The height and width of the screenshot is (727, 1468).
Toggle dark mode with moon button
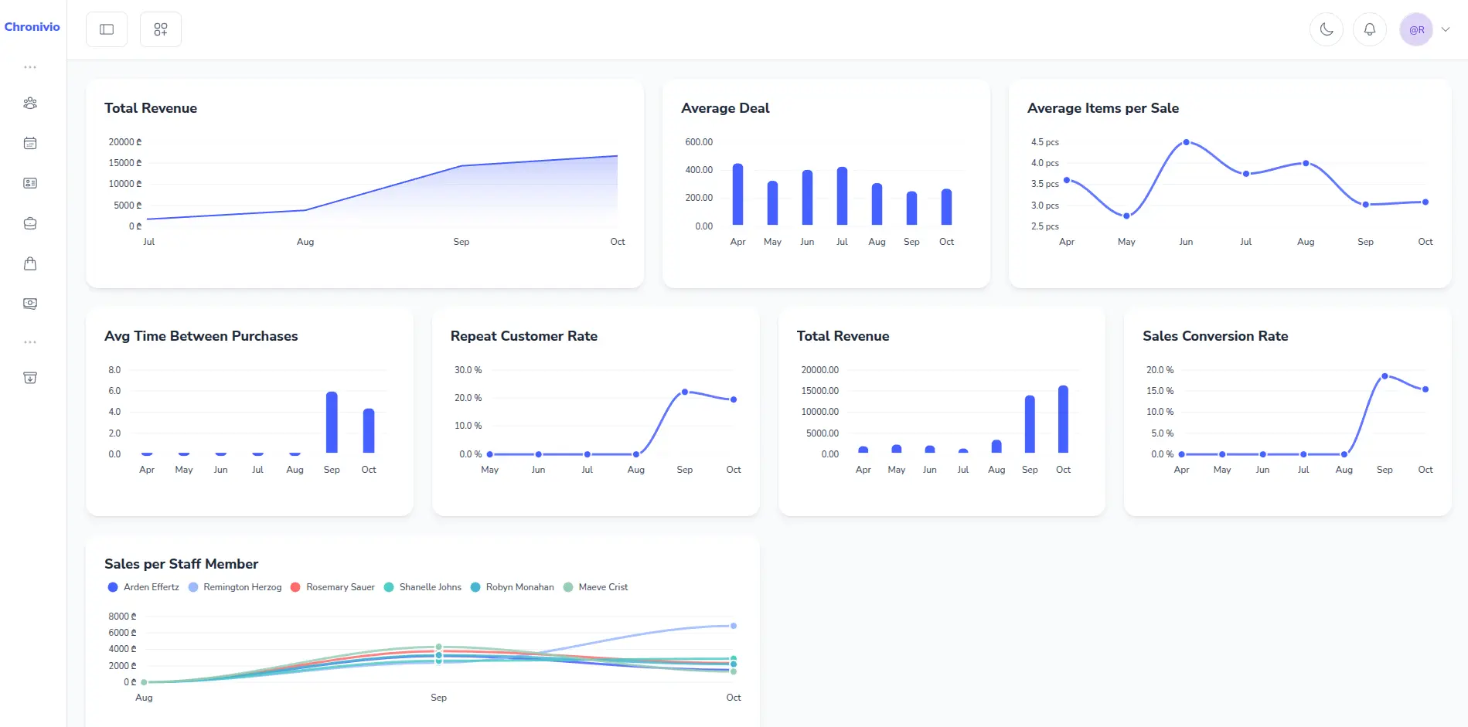coord(1326,30)
